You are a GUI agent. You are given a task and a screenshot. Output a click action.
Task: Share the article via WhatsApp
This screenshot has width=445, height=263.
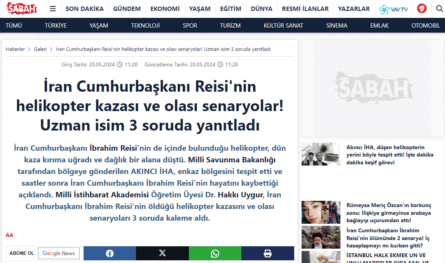[x=215, y=253]
